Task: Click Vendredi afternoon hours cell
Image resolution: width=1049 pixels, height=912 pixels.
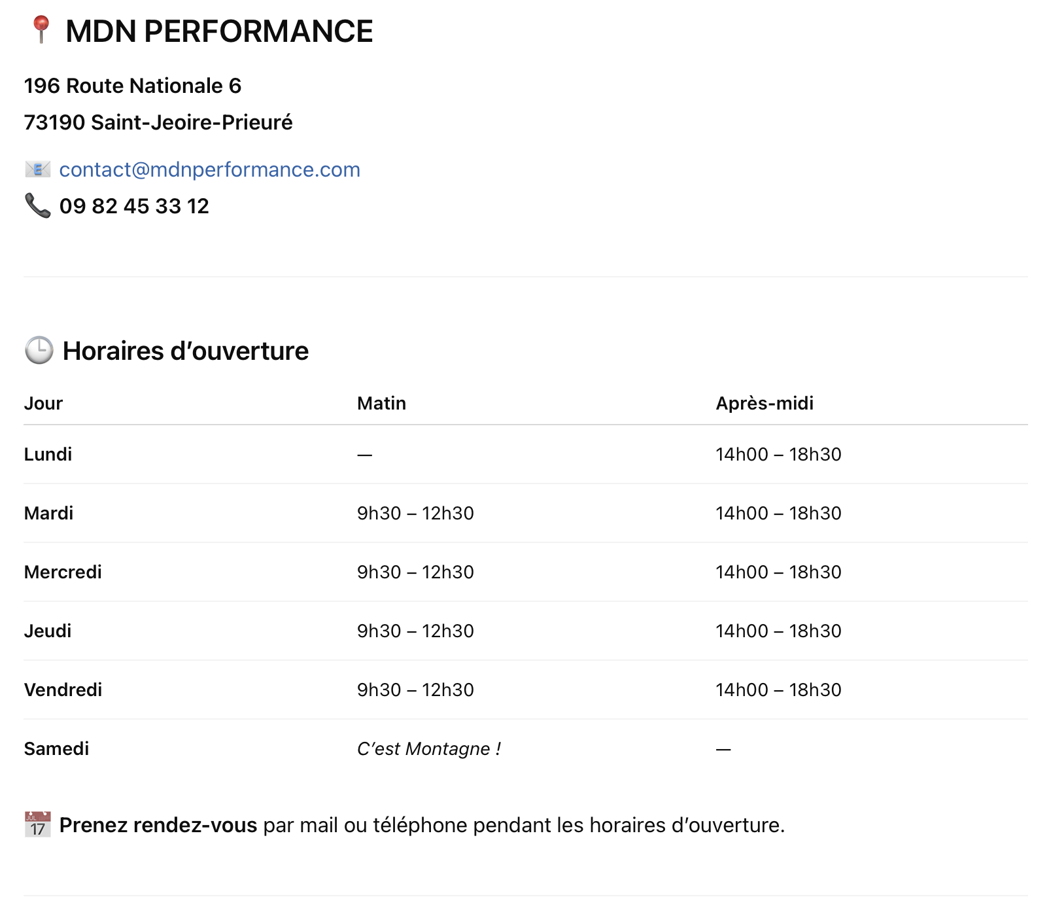Action: (x=778, y=690)
